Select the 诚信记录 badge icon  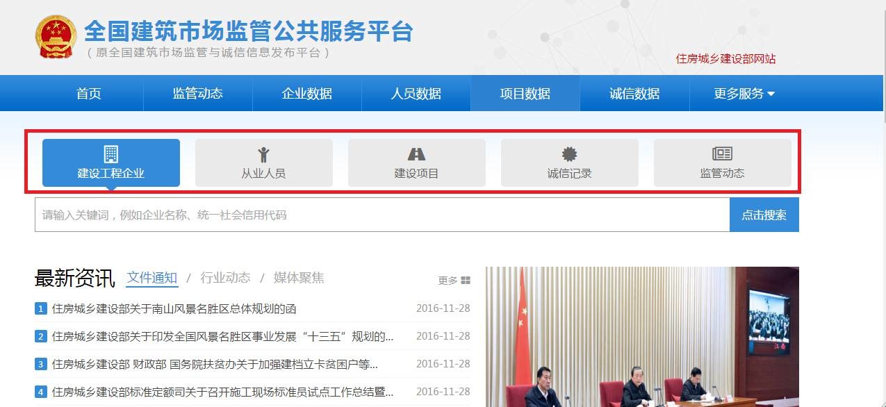point(569,154)
